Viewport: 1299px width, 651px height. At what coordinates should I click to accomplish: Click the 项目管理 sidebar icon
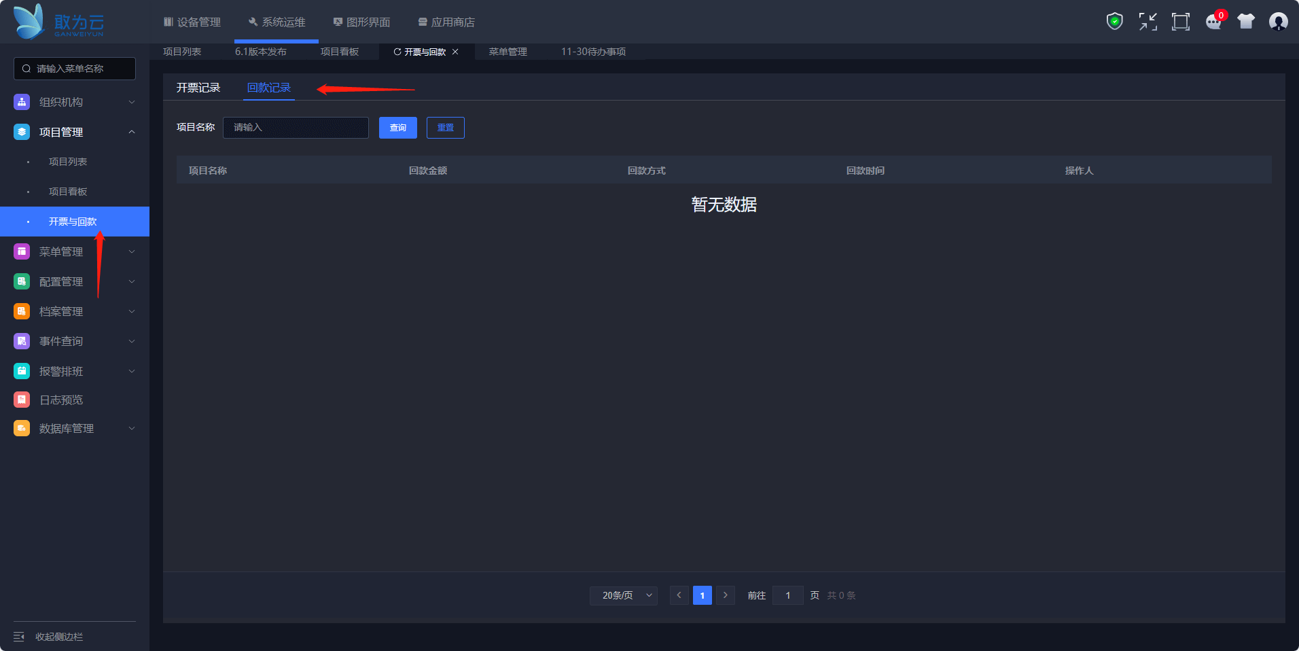pos(22,132)
